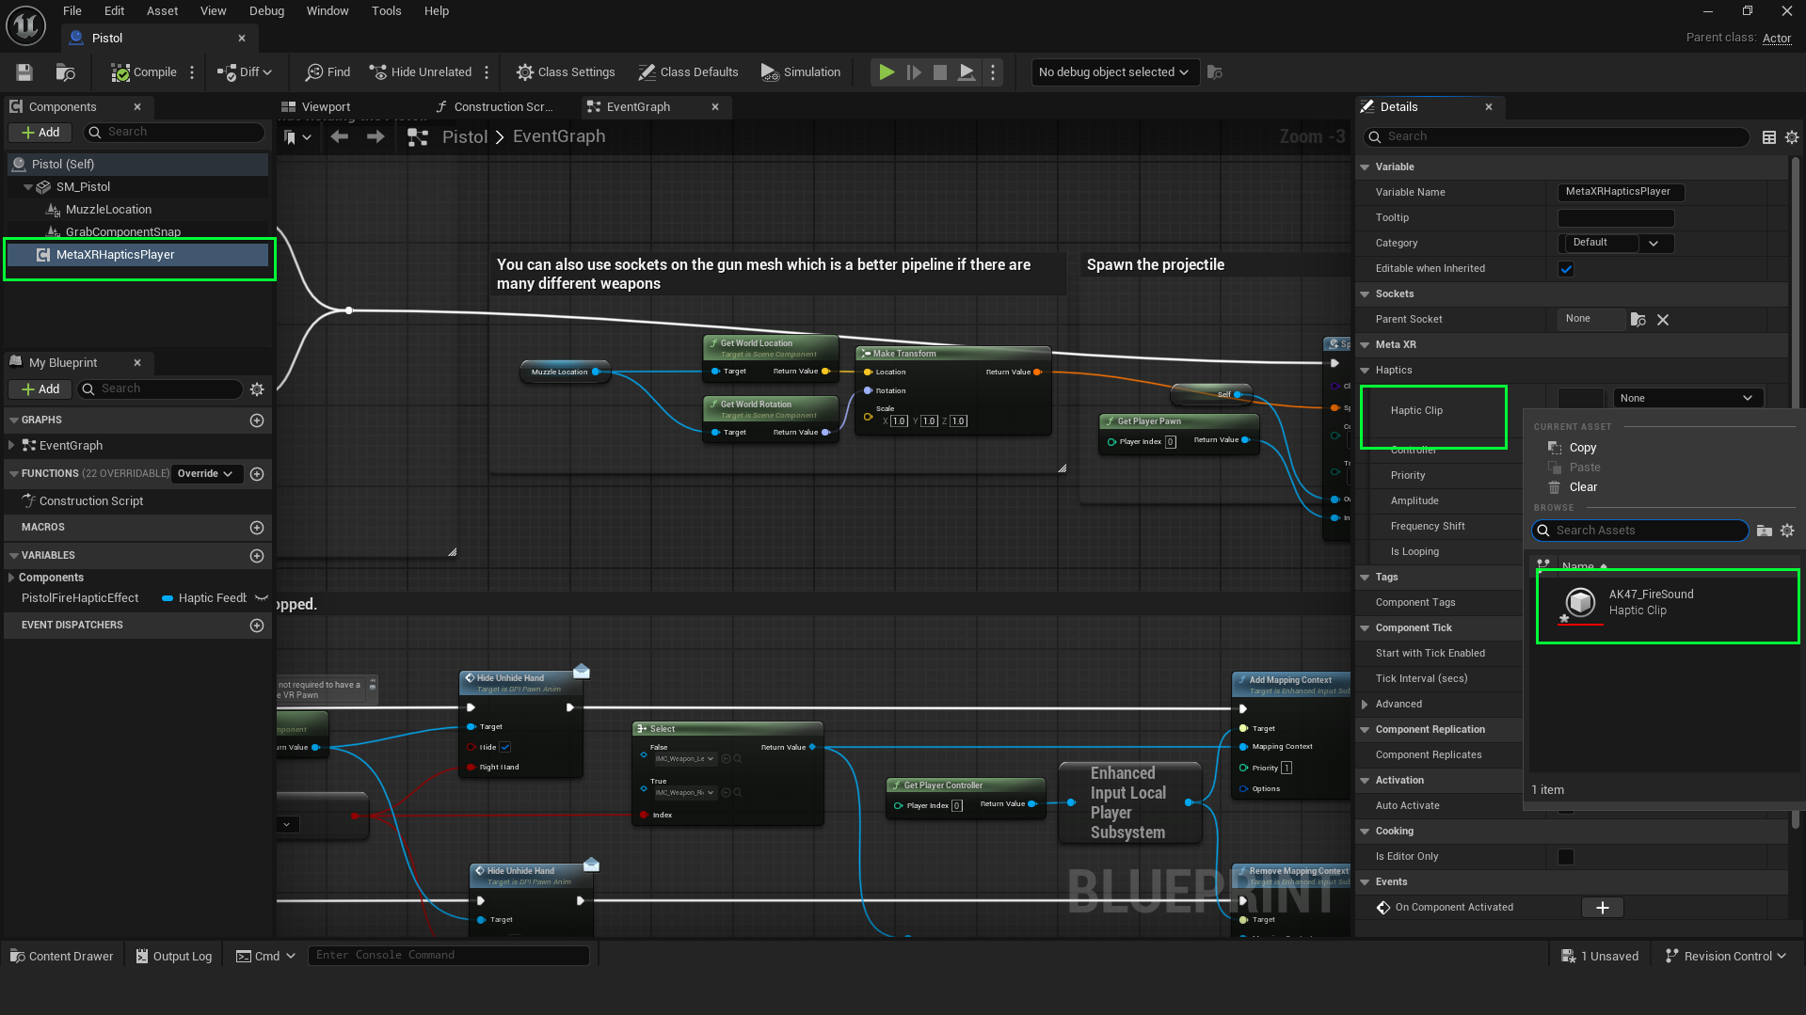Select the AK47_FireSound Haptic Clip asset
This screenshot has width=1806, height=1015.
pyautogui.click(x=1668, y=603)
